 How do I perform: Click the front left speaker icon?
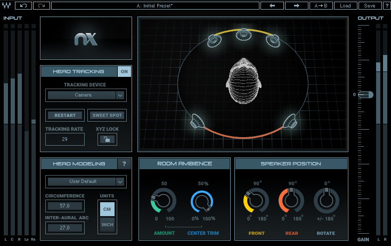[x=214, y=41]
